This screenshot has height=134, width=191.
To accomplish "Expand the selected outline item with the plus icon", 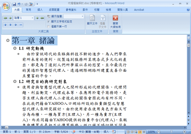I will [x=16, y=25].
